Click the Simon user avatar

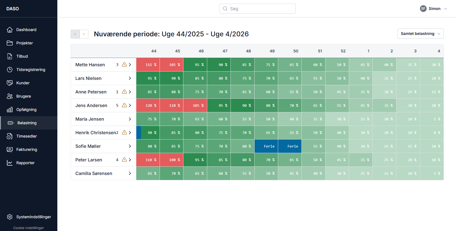point(423,9)
